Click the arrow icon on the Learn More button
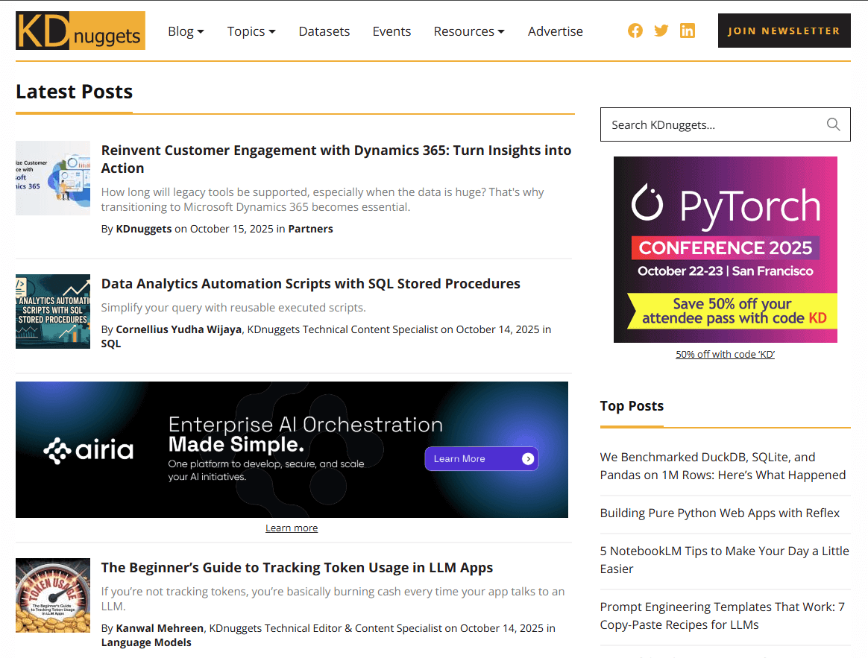This screenshot has height=658, width=868. click(x=527, y=458)
